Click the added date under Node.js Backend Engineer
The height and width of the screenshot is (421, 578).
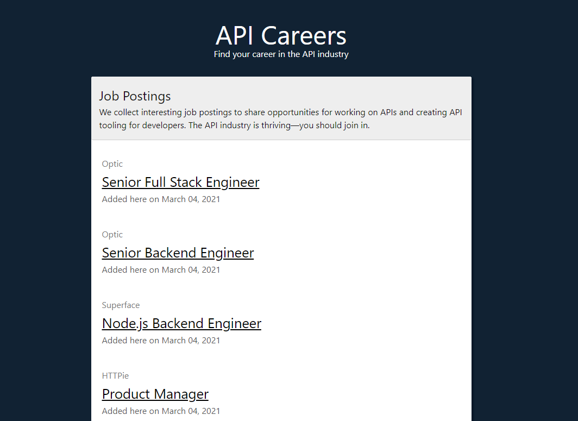pyautogui.click(x=161, y=340)
